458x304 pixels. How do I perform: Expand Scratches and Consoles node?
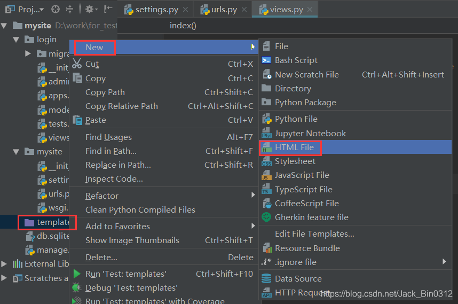(4, 278)
